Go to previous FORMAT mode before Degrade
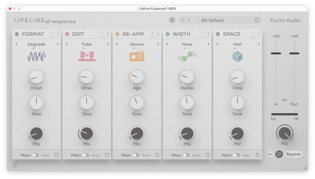 pyautogui.click(x=17, y=44)
